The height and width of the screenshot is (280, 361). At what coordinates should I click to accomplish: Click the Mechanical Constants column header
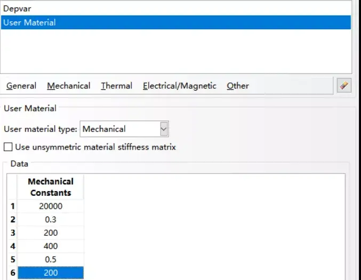(x=51, y=187)
